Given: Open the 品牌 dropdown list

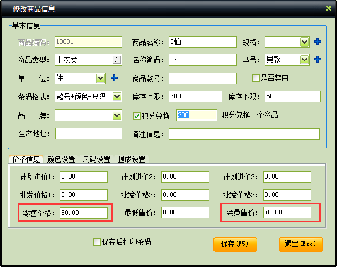Looking at the screenshot, I should tap(117, 115).
